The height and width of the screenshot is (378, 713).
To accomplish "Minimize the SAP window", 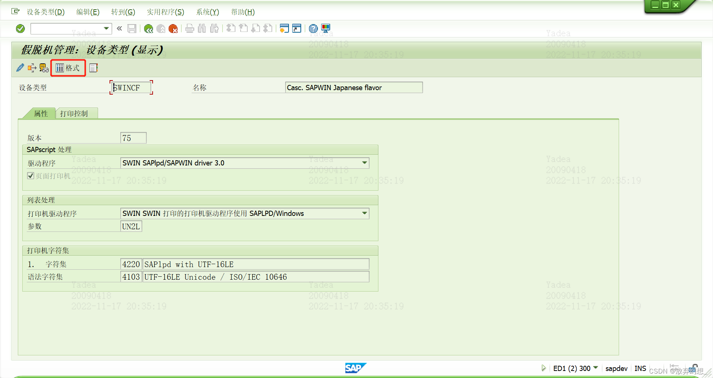I will point(655,5).
